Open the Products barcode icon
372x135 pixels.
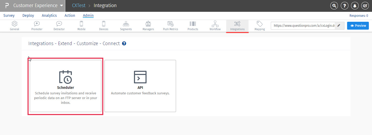[193, 24]
